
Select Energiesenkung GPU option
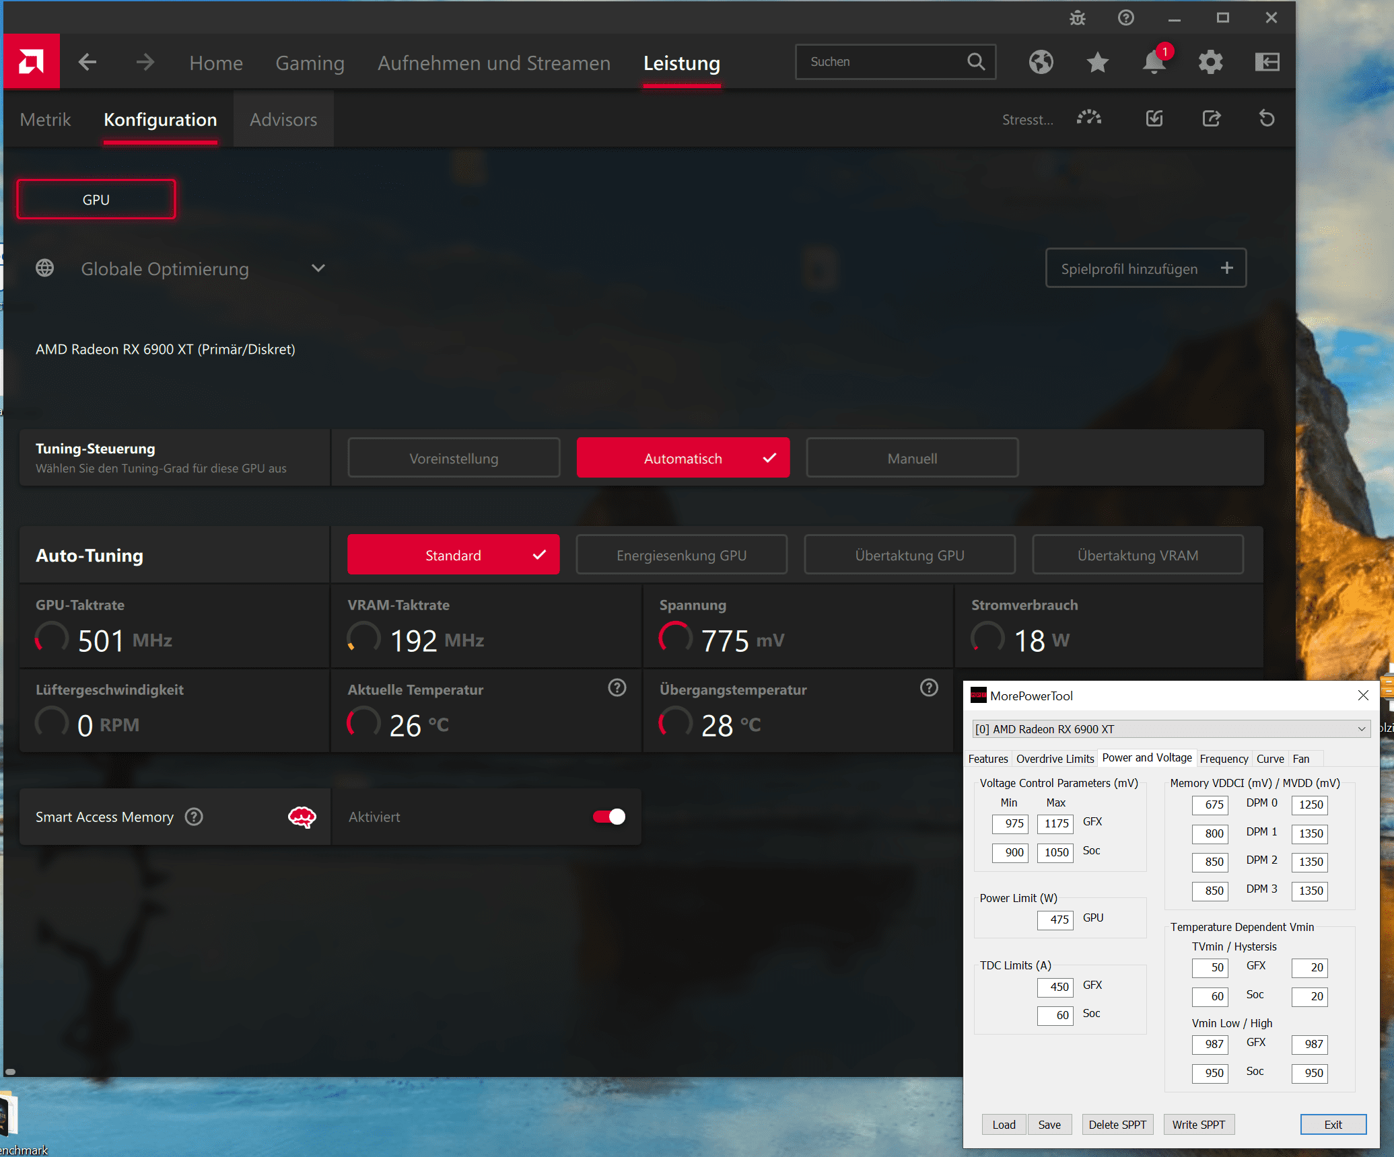tap(681, 555)
